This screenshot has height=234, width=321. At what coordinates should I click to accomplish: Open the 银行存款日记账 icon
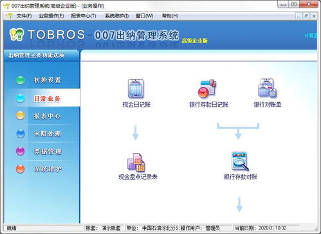tap(207, 89)
